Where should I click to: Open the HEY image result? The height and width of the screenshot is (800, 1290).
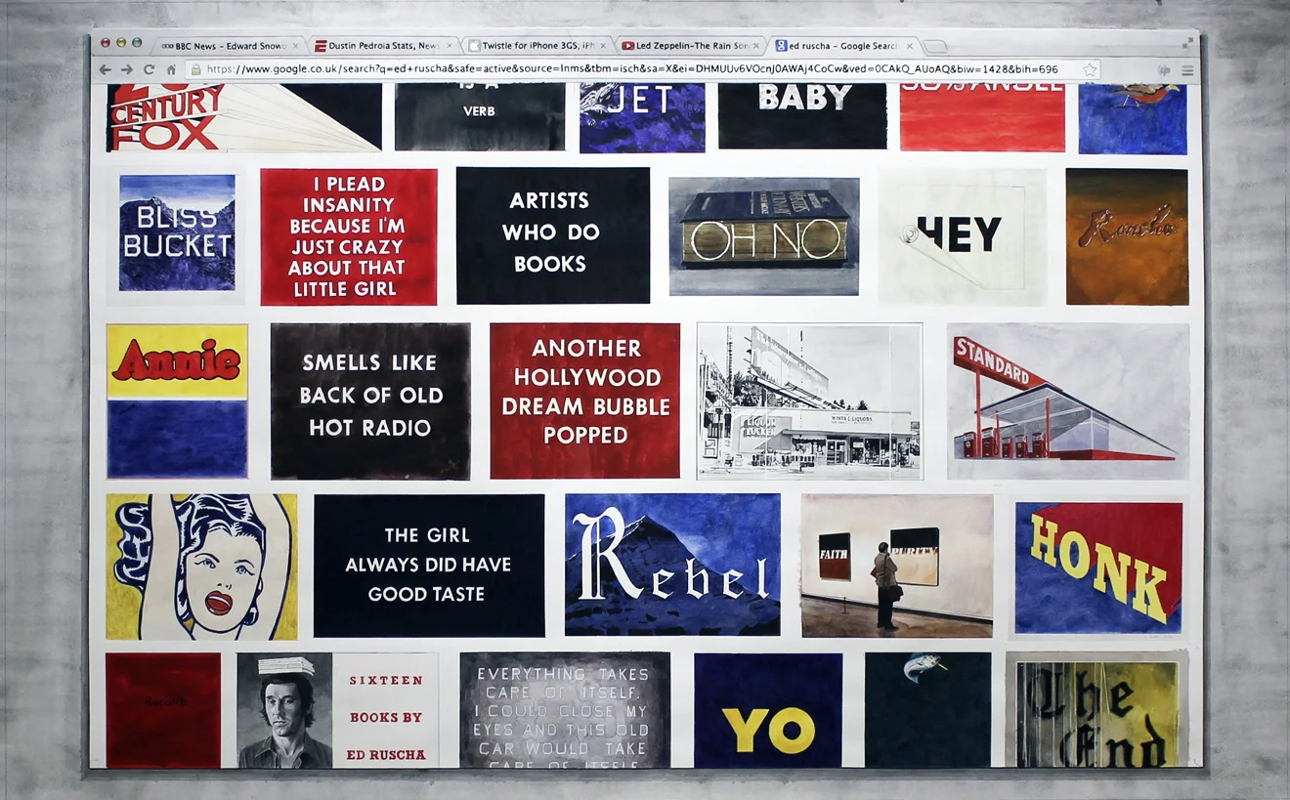[962, 237]
